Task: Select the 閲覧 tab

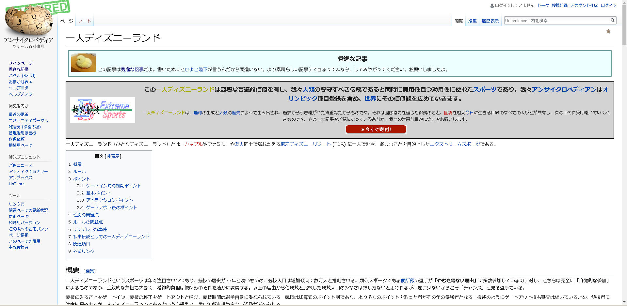Action: click(459, 21)
